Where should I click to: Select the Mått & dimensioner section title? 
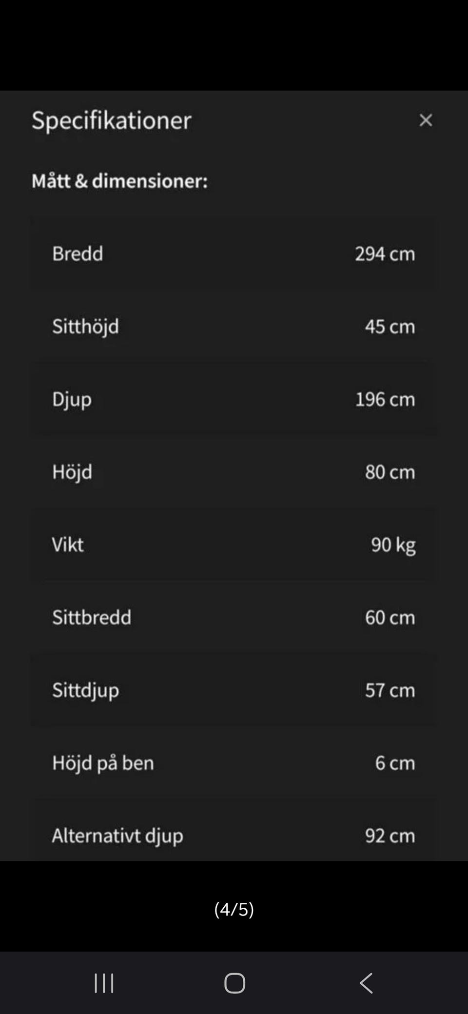pos(119,181)
